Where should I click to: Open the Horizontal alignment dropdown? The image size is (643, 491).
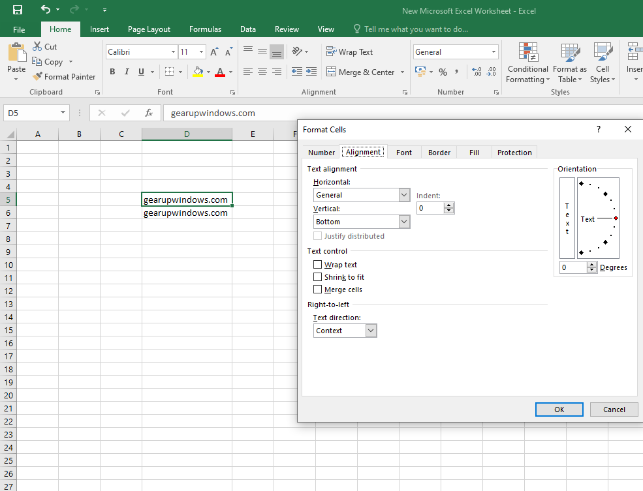coord(404,195)
